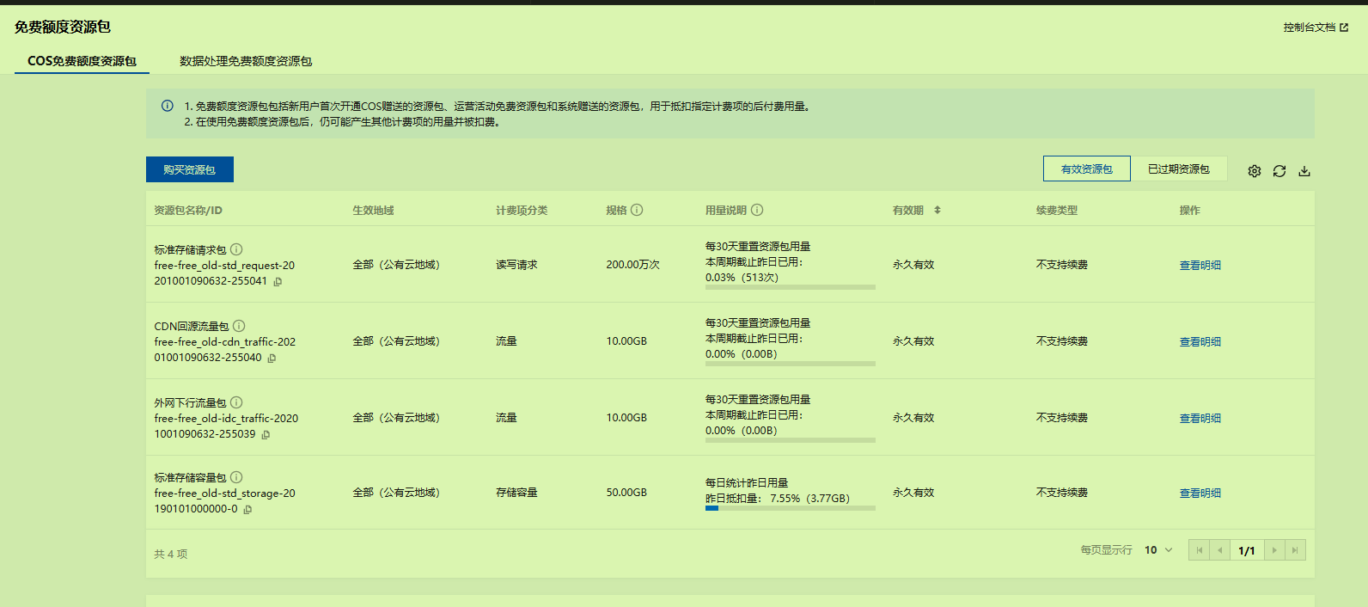Click info icon next to 标准存储容量包

click(x=236, y=477)
